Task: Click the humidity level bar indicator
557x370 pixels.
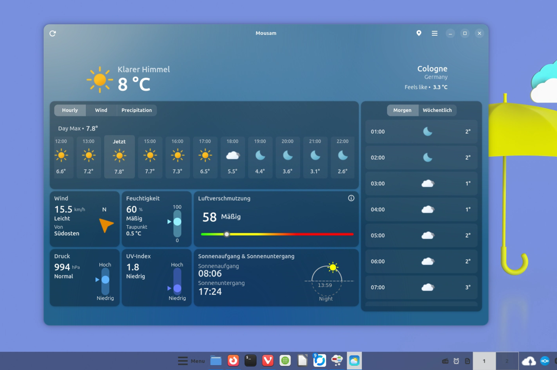Action: click(177, 222)
